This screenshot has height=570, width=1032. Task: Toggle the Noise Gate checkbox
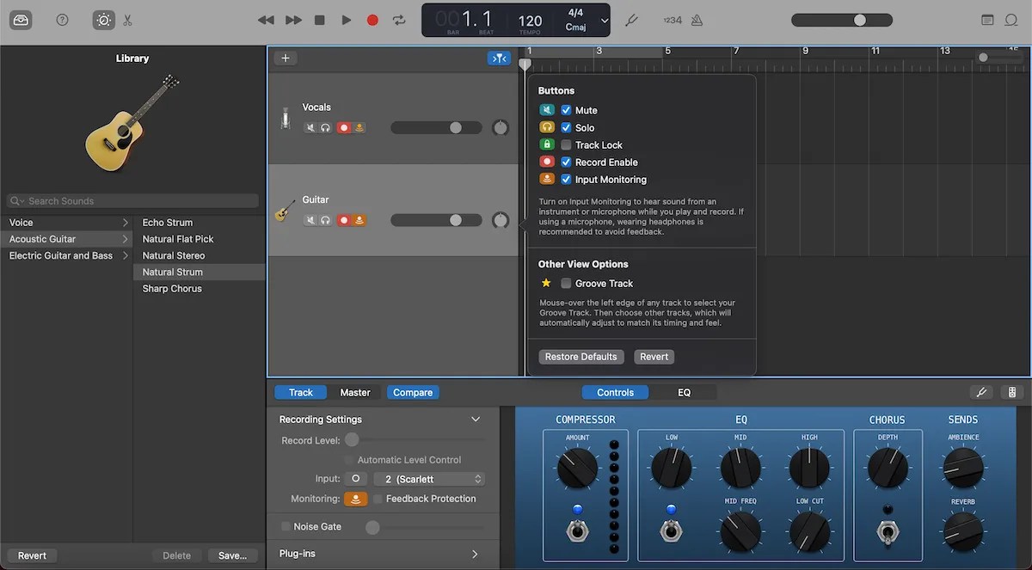tap(286, 526)
